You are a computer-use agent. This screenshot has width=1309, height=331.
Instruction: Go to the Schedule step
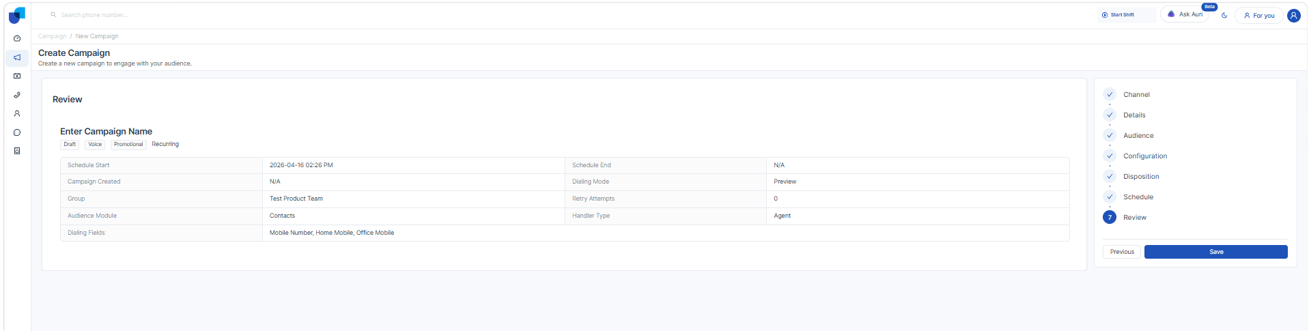1138,197
